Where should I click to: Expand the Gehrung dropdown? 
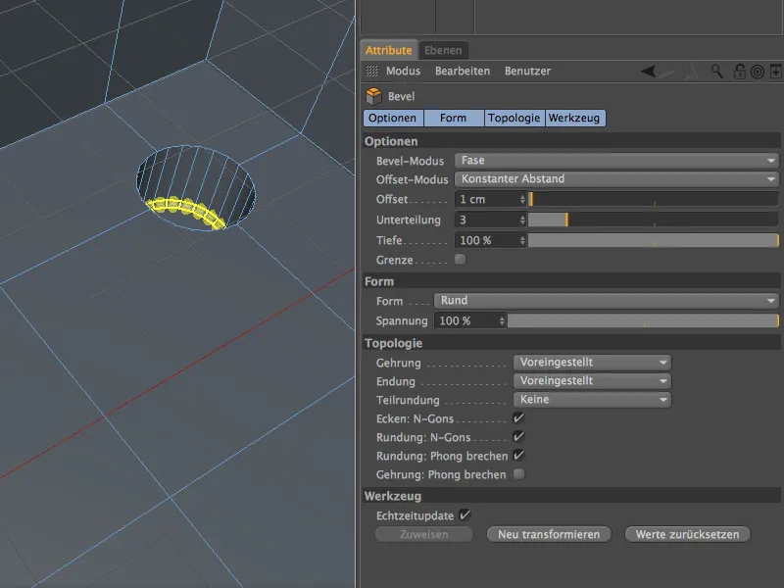point(591,363)
